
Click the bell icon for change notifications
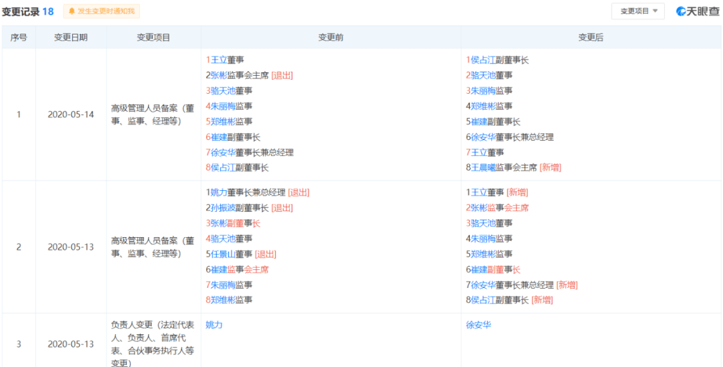click(72, 11)
